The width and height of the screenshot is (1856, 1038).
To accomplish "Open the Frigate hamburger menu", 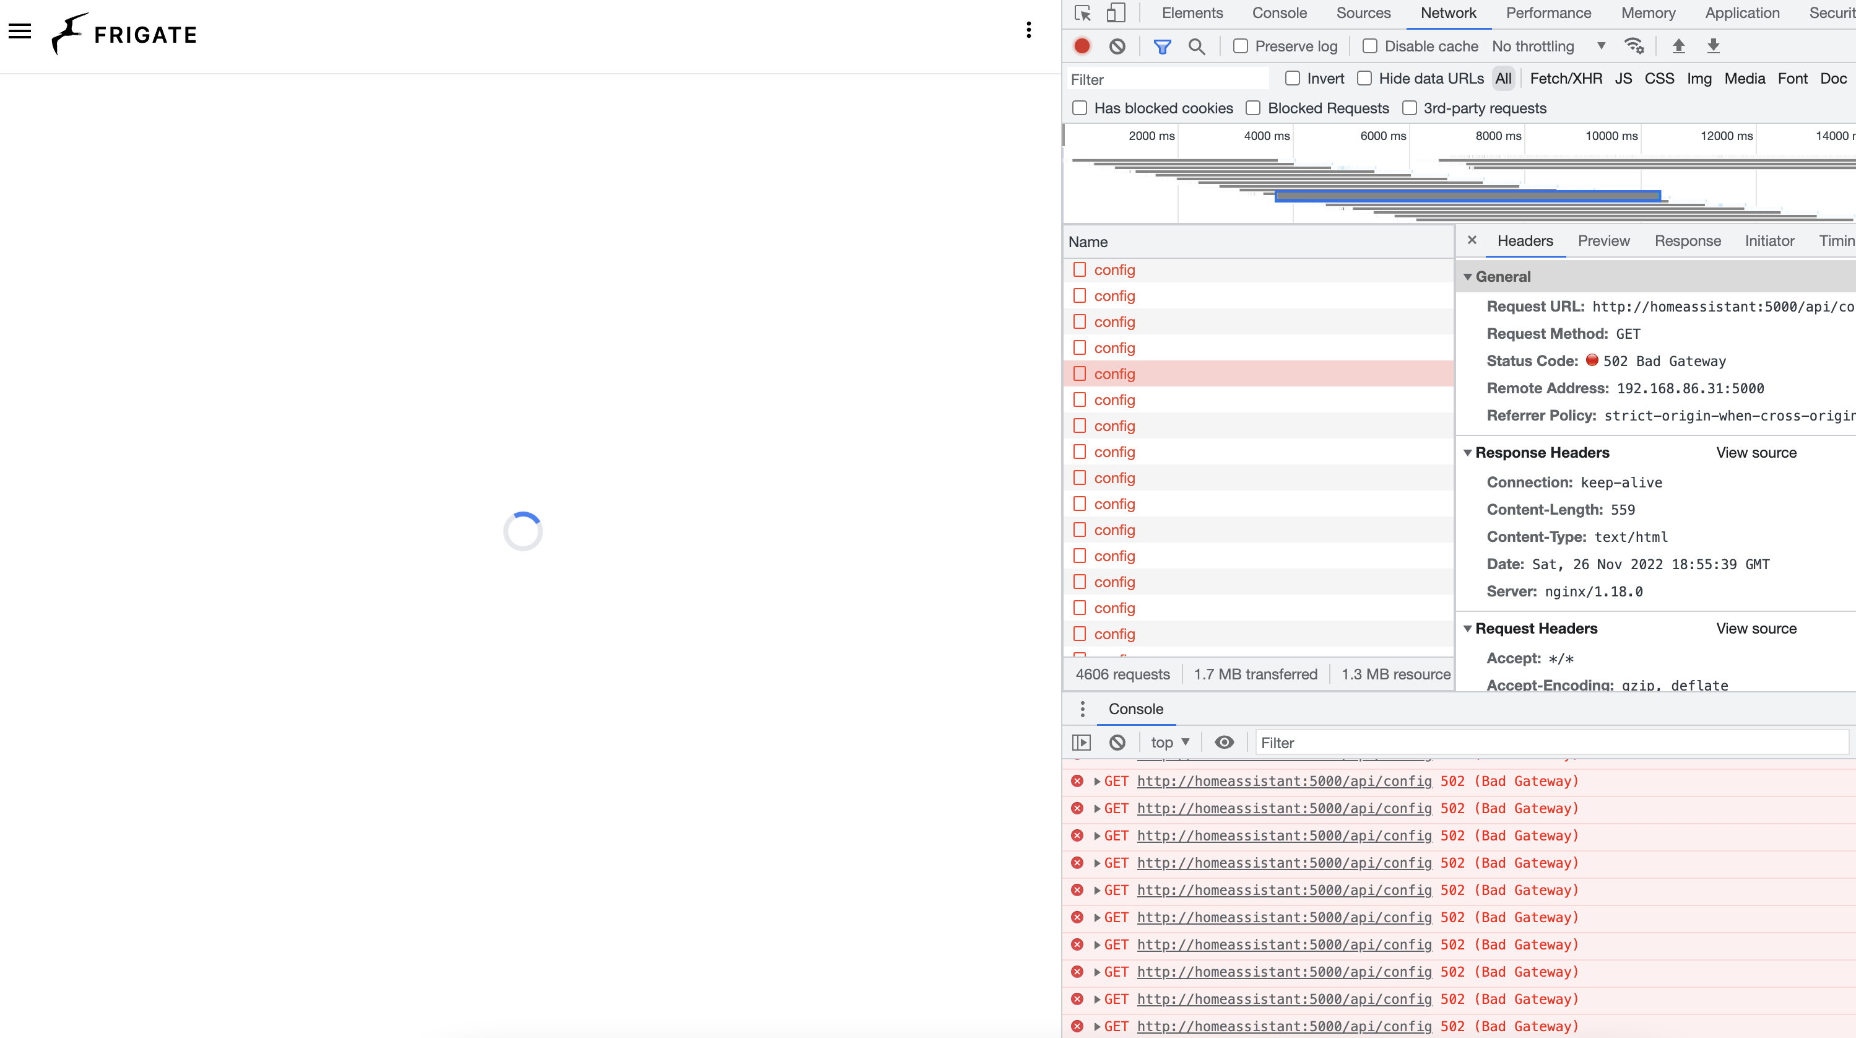I will click(19, 30).
